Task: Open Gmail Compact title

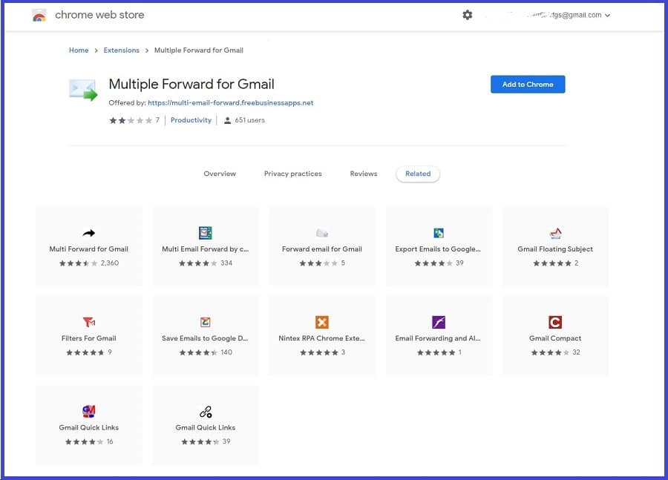Action: [x=555, y=338]
